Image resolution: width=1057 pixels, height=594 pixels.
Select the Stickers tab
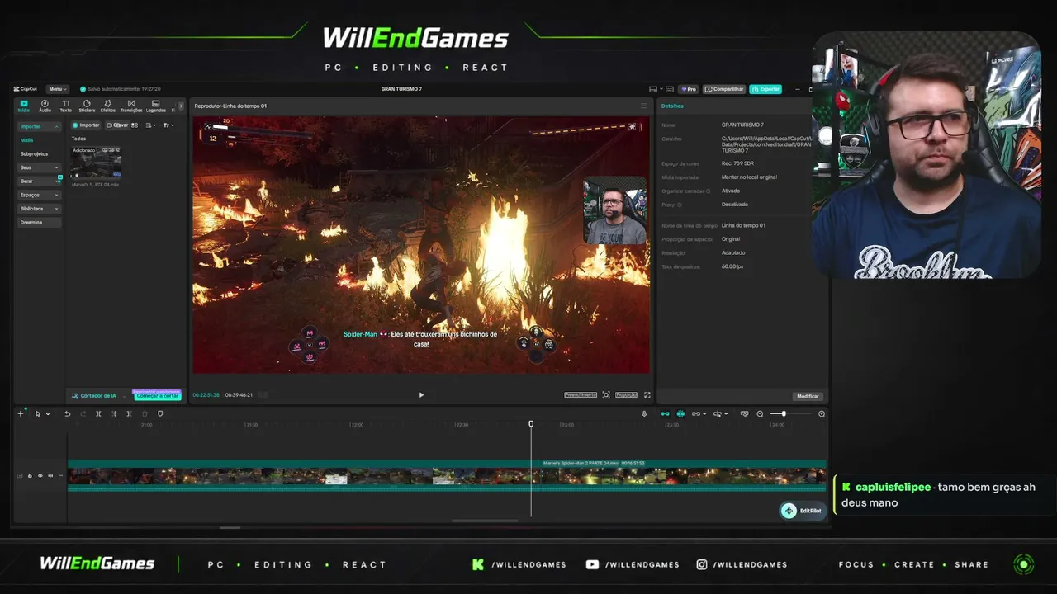pyautogui.click(x=87, y=106)
